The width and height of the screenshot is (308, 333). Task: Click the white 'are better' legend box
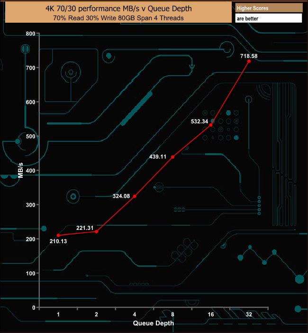[x=268, y=18]
